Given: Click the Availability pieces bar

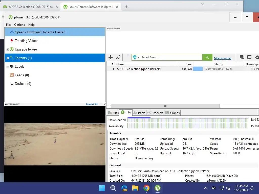Looking at the screenshot, I should click(188, 126).
